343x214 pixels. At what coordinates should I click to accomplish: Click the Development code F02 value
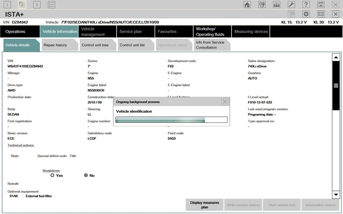click(171, 66)
